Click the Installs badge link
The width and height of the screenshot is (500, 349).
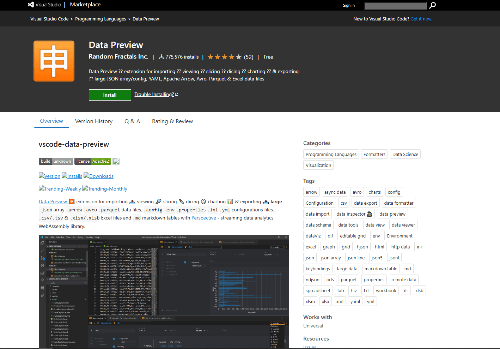tap(72, 176)
